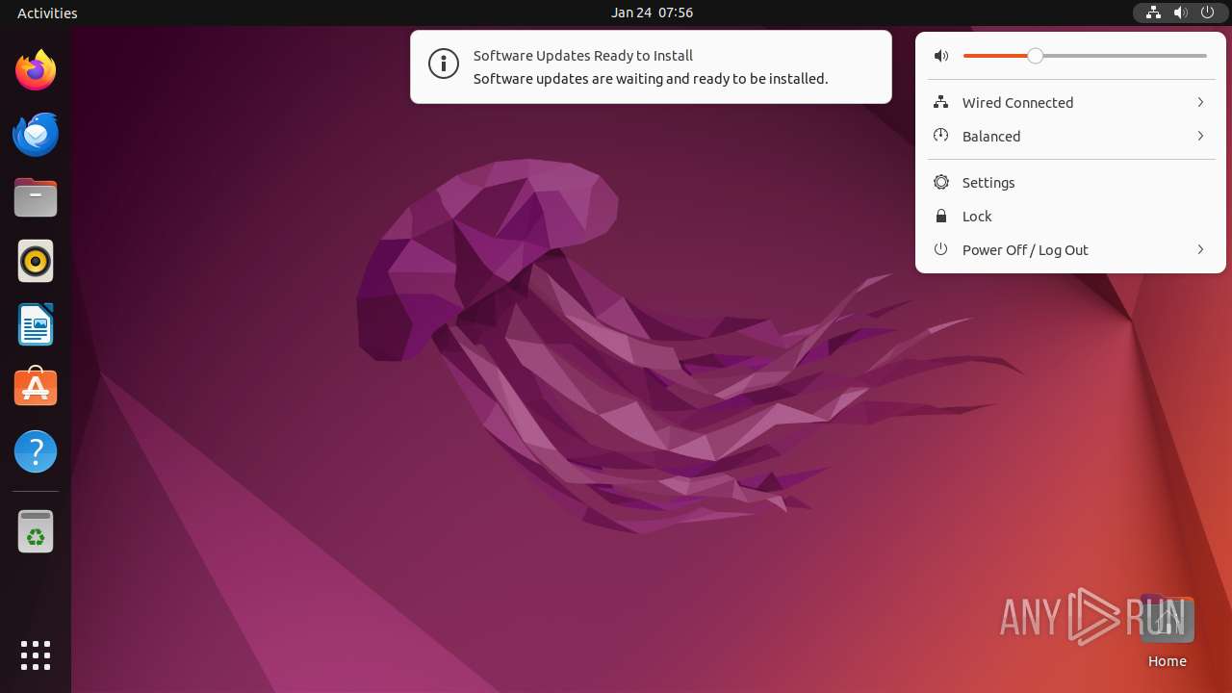
Task: Launch Rhythmbox music player
Action: tap(36, 261)
